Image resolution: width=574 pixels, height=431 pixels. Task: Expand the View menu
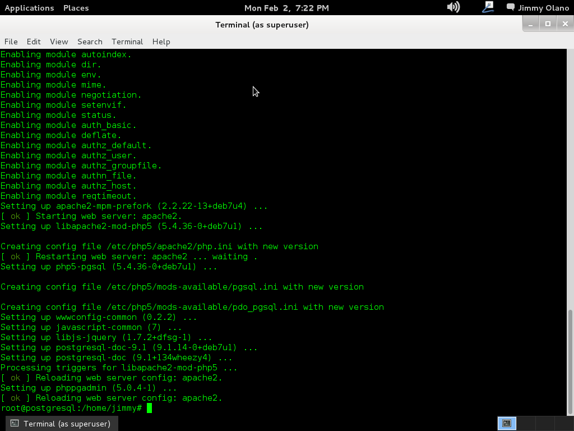point(59,42)
